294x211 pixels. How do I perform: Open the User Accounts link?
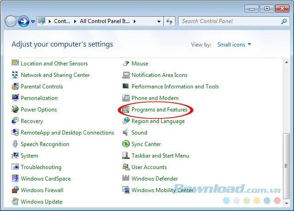pyautogui.click(x=149, y=167)
